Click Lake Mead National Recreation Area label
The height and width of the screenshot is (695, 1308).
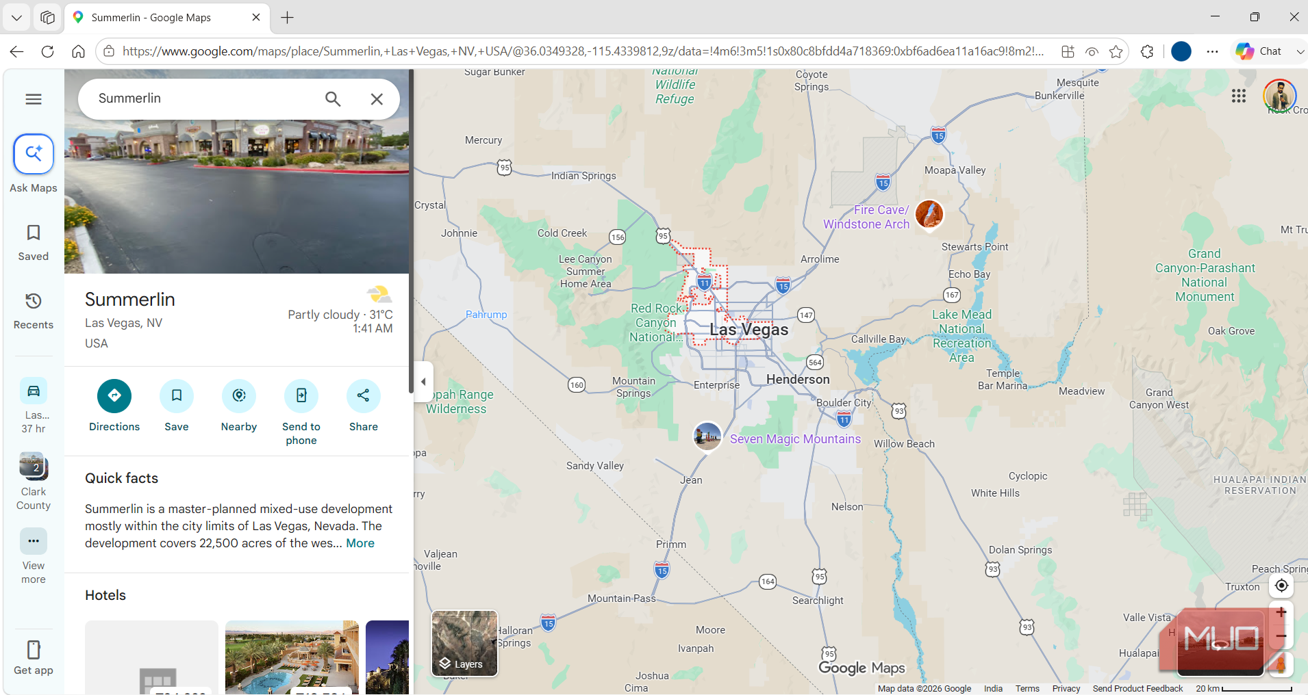click(x=961, y=336)
